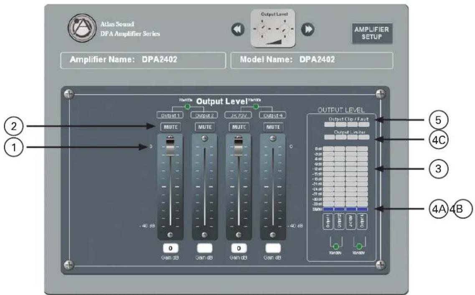
Task: Open the AMPLIFIER SETUP page
Action: 372,33
